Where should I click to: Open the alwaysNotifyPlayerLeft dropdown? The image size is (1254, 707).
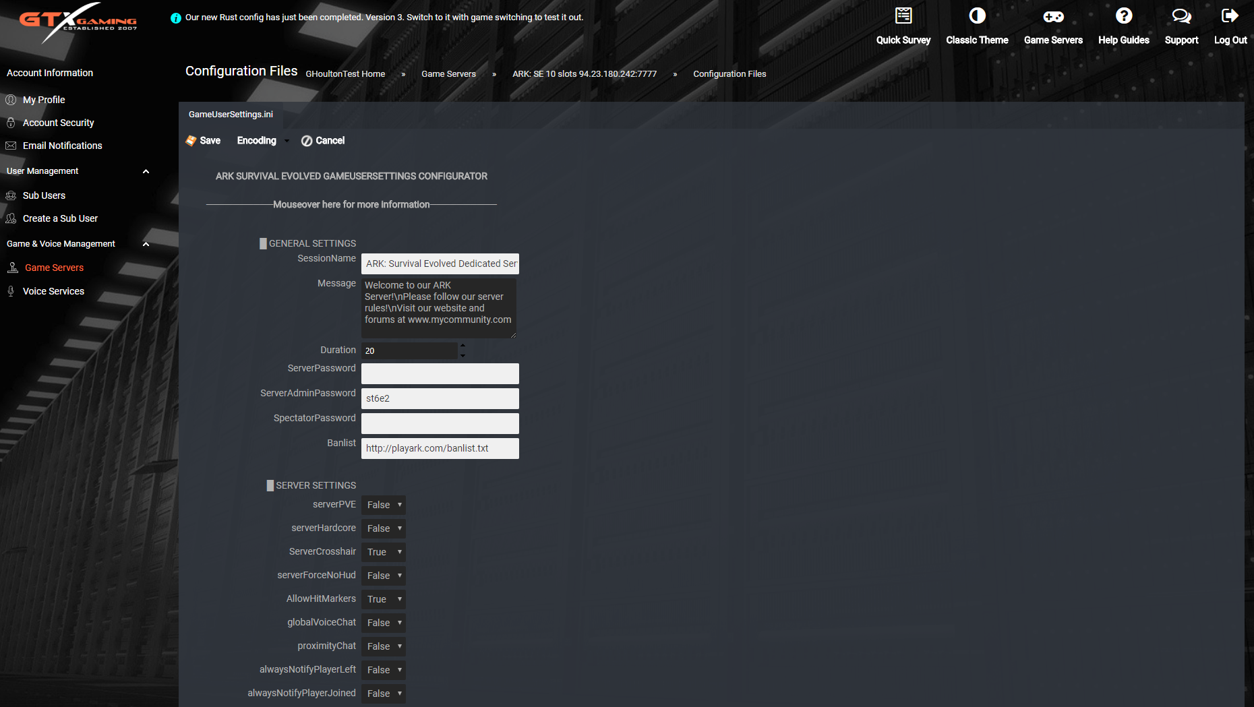pos(384,670)
